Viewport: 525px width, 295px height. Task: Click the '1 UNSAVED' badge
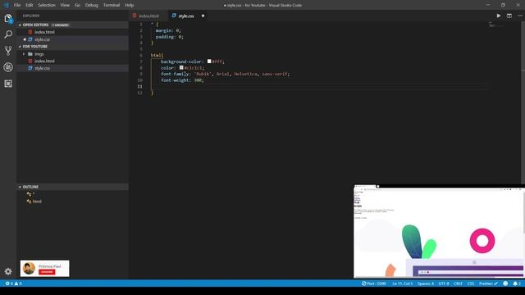tap(61, 25)
